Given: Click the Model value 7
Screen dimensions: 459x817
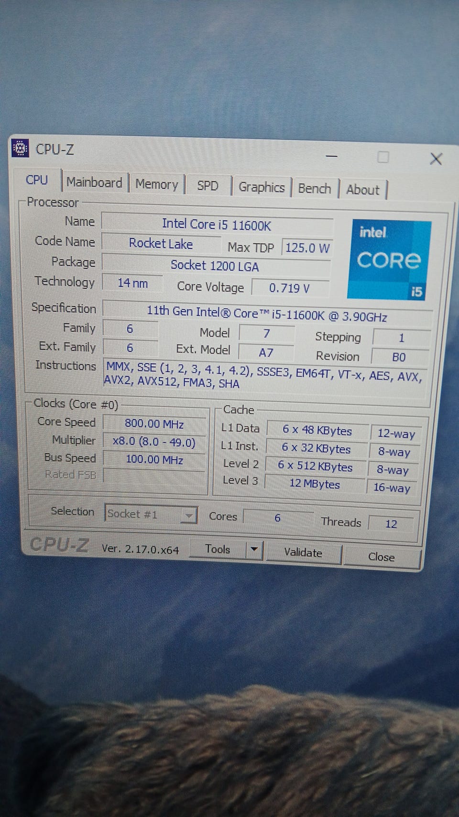Looking at the screenshot, I should [266, 333].
